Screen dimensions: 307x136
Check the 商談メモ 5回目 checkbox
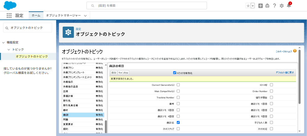[x=271, y=116]
